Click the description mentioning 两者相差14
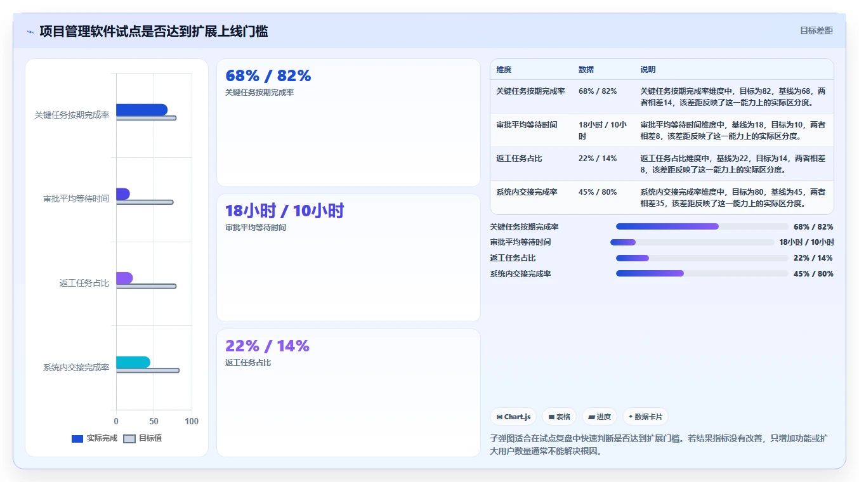Screen dimensions: 859x482 tap(733, 97)
